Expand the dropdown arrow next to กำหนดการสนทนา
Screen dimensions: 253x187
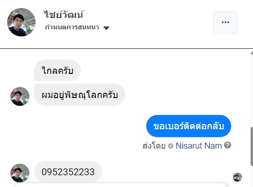pos(106,28)
